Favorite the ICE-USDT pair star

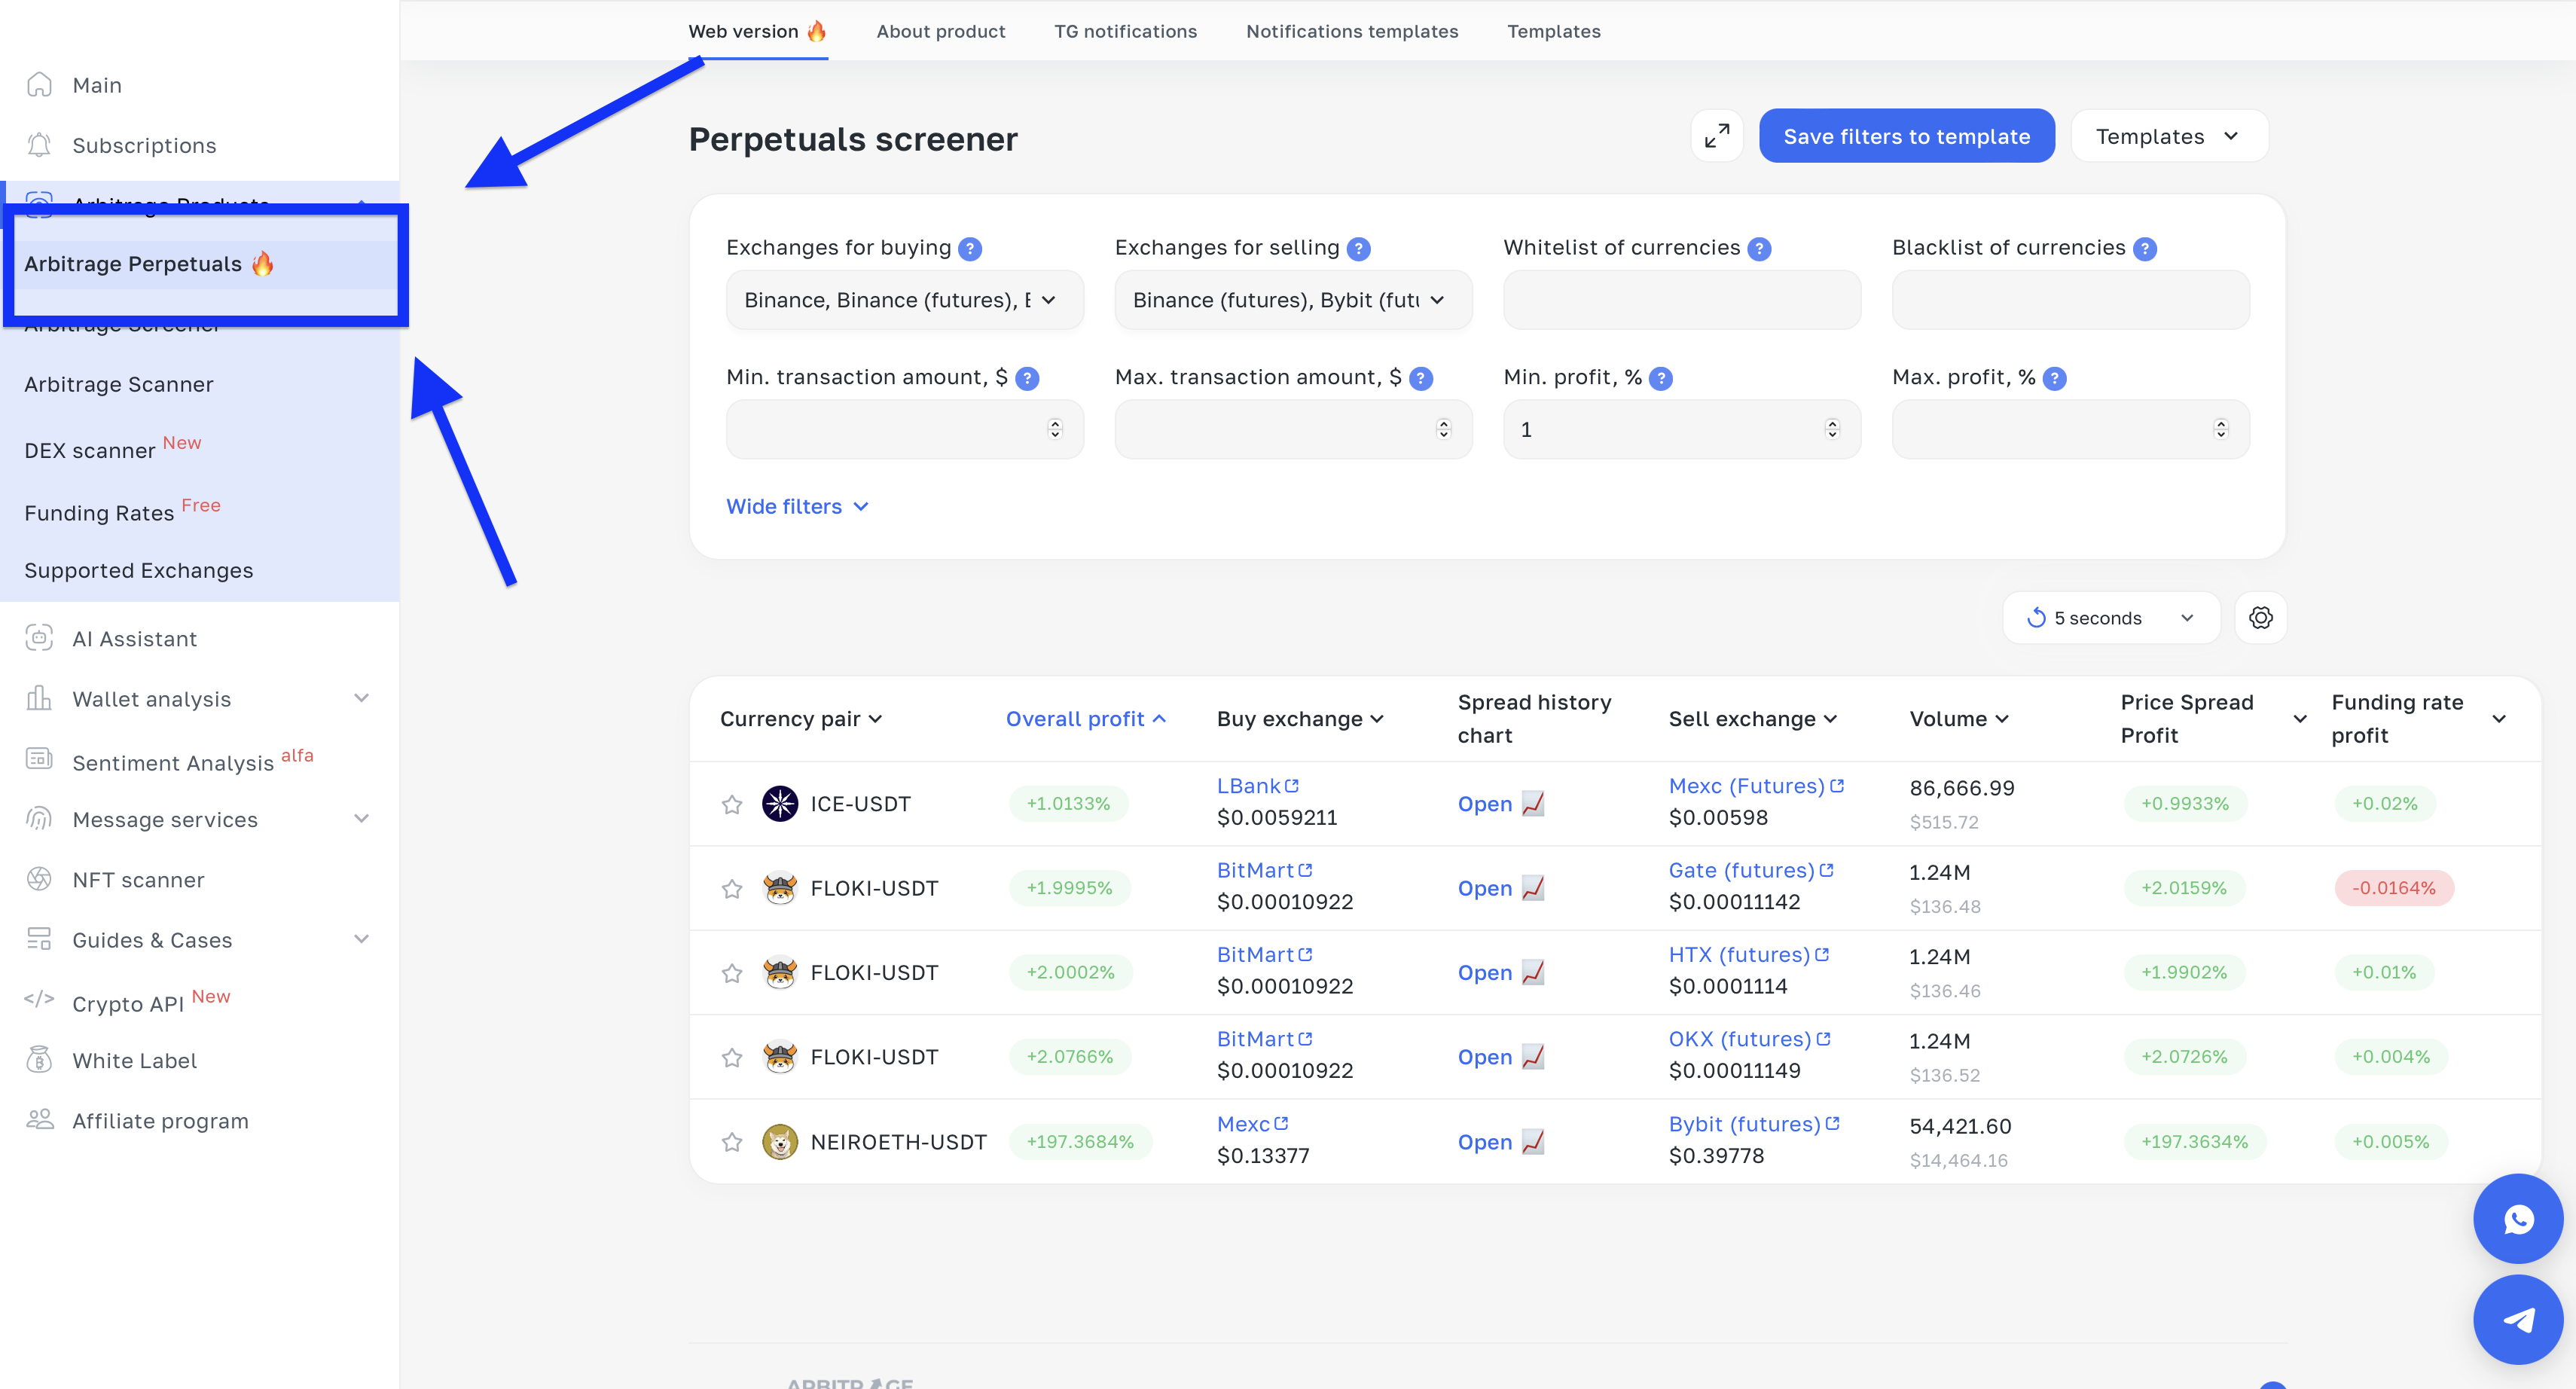732,804
